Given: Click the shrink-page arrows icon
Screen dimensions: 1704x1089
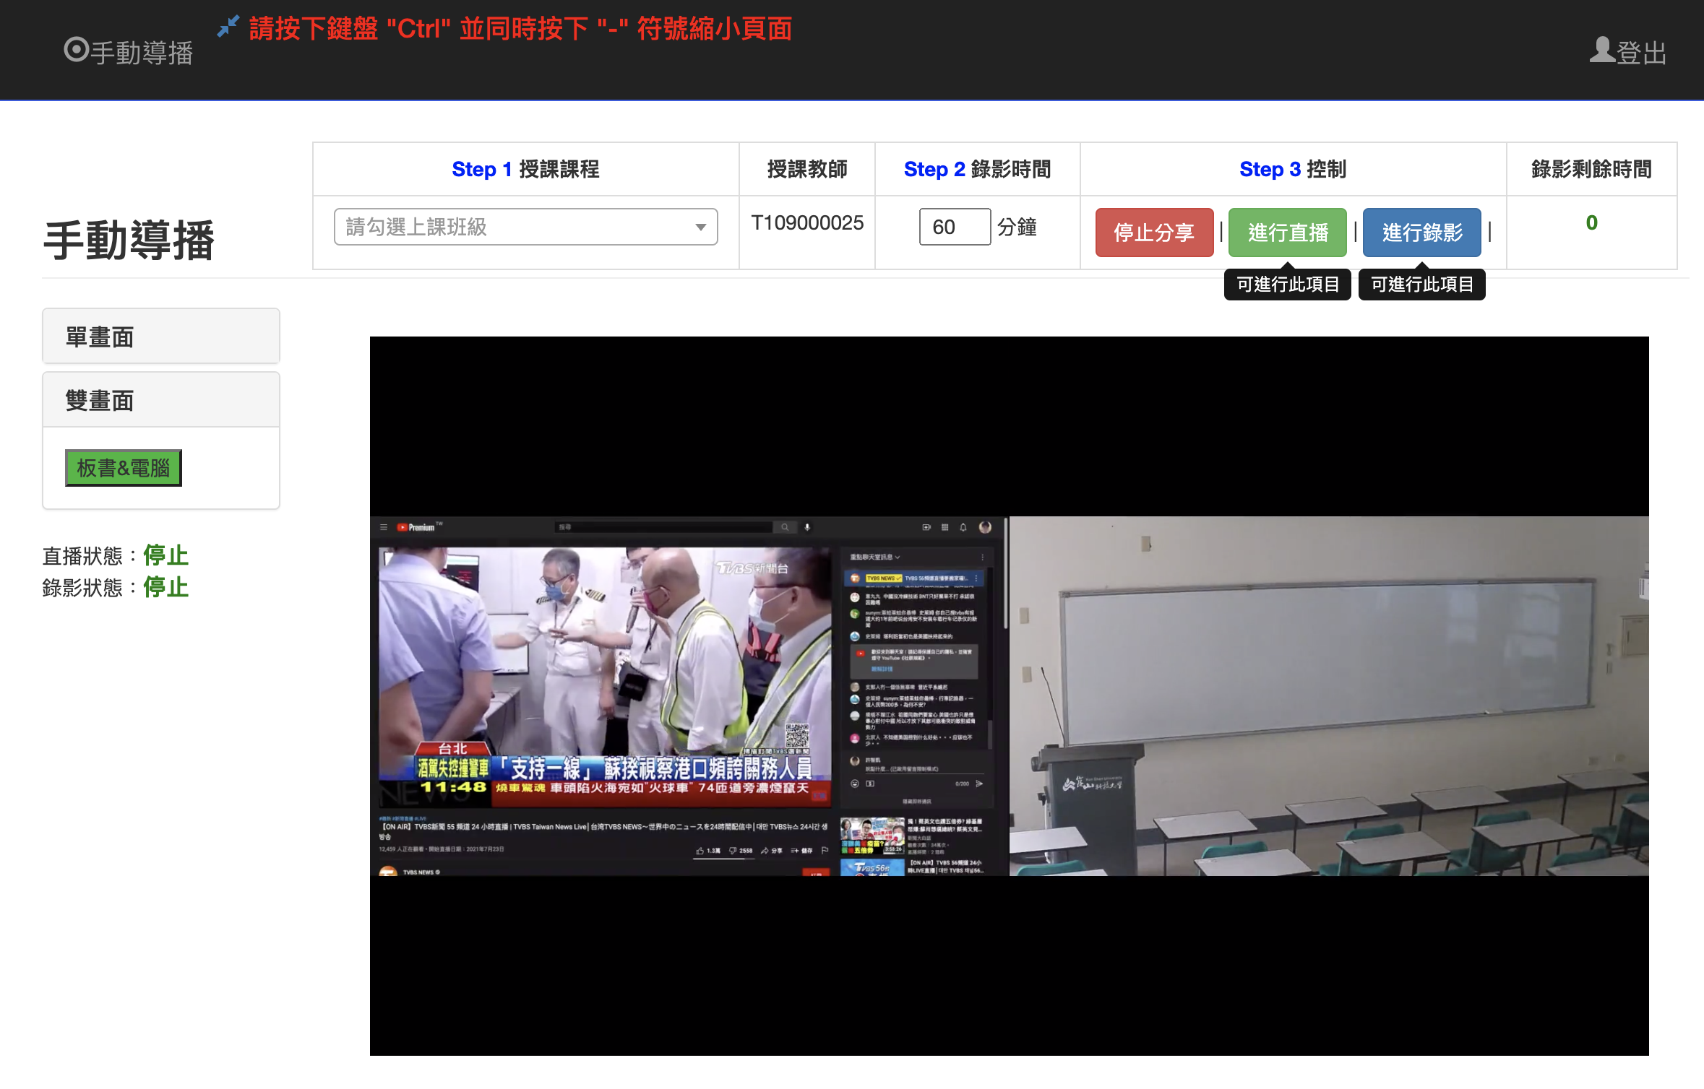Looking at the screenshot, I should coord(228,27).
